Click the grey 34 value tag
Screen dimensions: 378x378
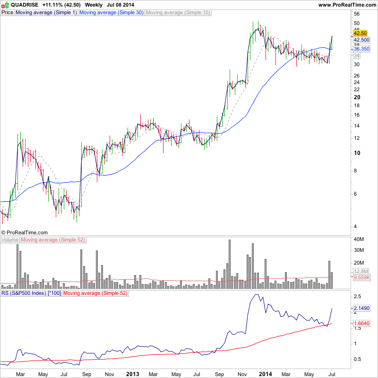point(357,55)
